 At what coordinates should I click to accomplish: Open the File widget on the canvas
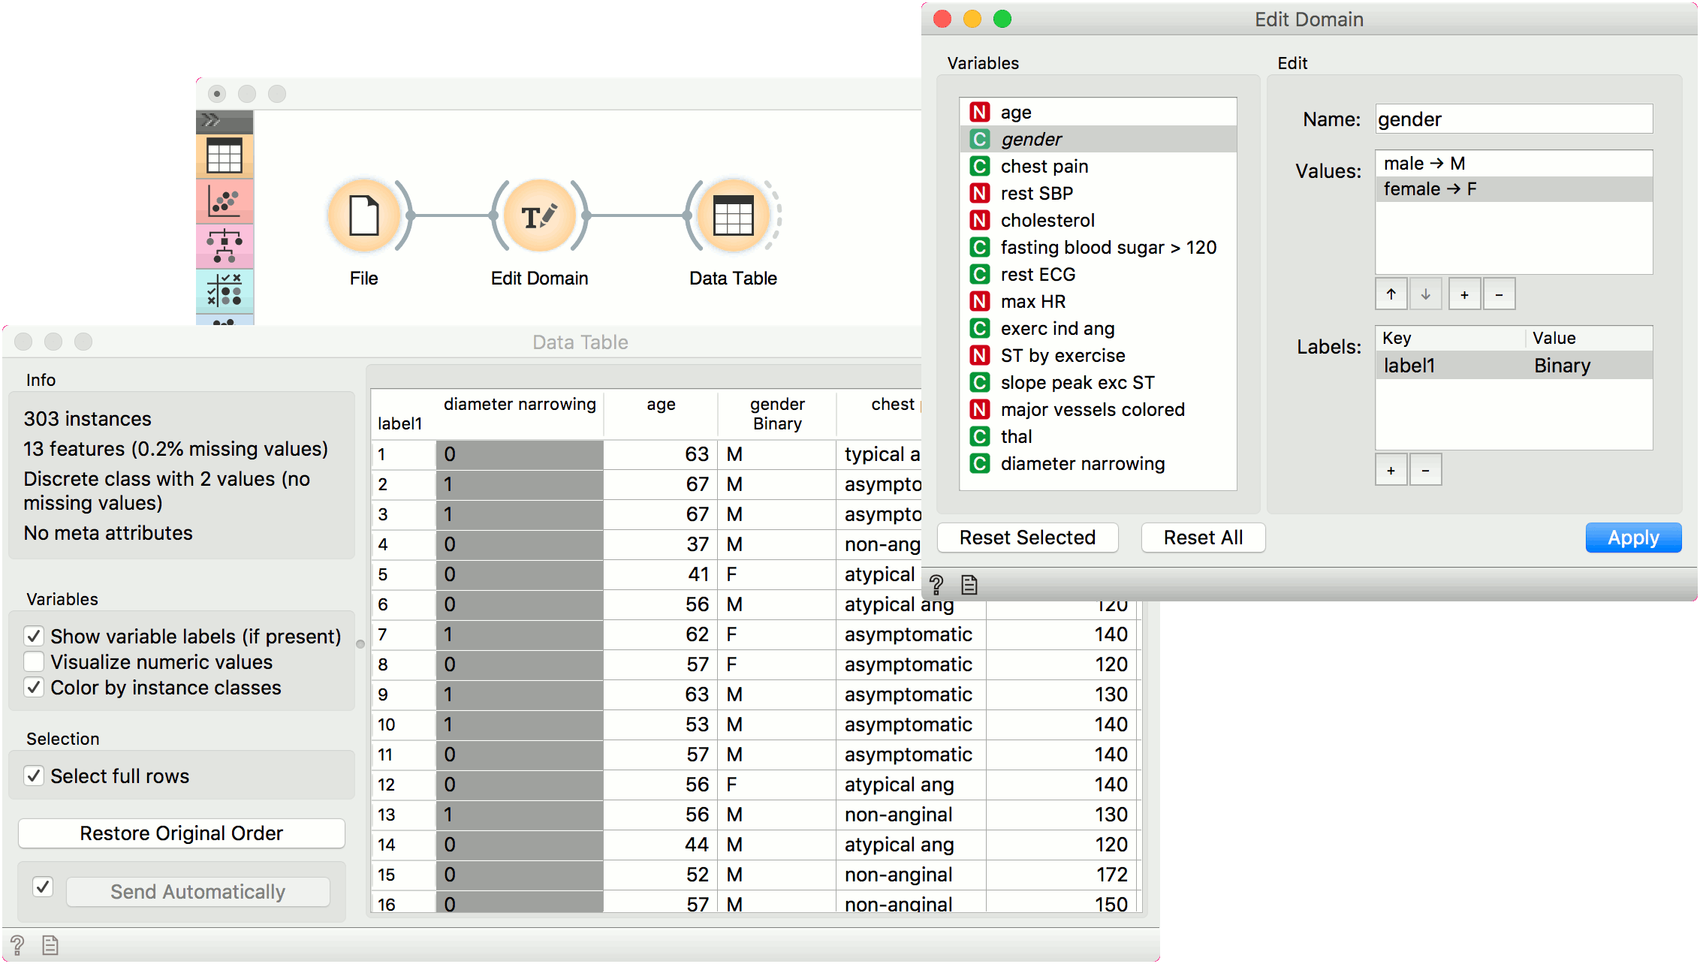point(365,215)
